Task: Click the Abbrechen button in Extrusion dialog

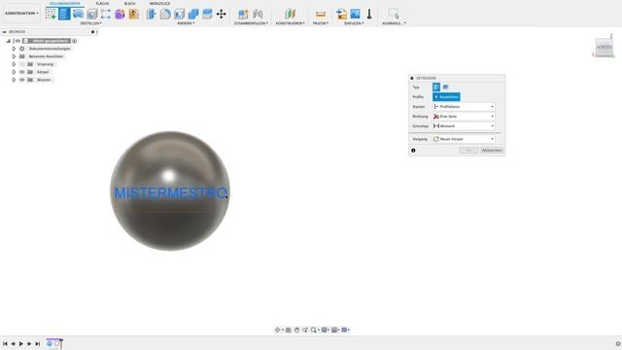Action: click(492, 151)
